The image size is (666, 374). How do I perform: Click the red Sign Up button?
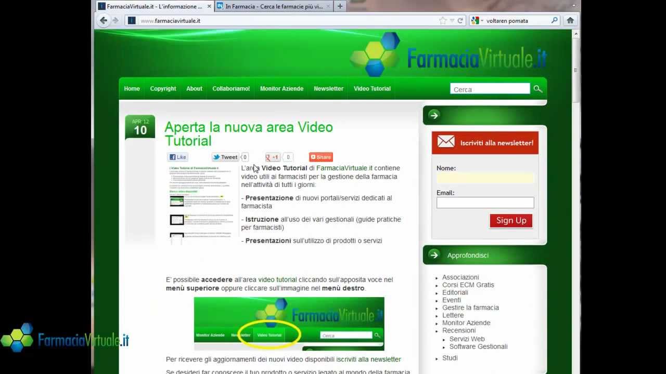point(511,220)
